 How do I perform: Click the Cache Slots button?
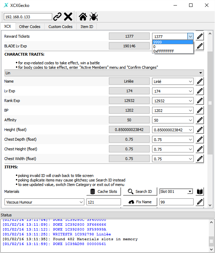click(104, 191)
